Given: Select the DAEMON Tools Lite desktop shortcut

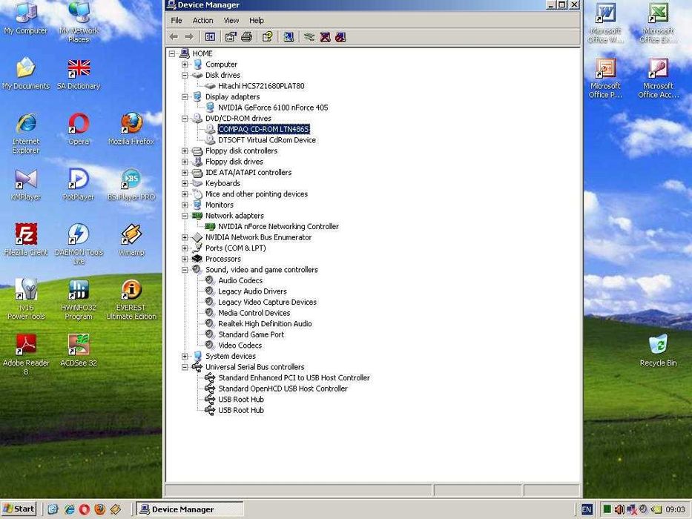Looking at the screenshot, I should (79, 244).
